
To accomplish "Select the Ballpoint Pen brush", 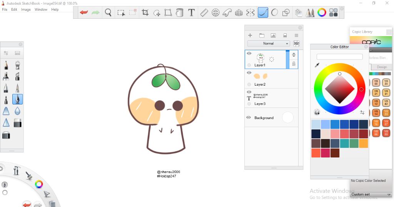I will 6,88.
